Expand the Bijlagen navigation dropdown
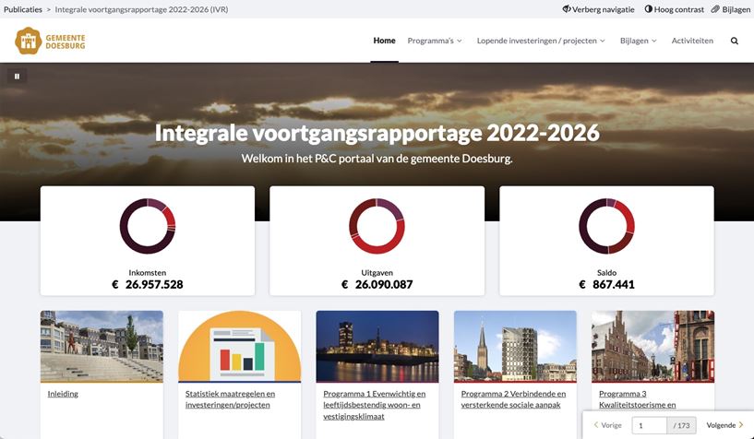The width and height of the screenshot is (754, 439). click(x=639, y=41)
